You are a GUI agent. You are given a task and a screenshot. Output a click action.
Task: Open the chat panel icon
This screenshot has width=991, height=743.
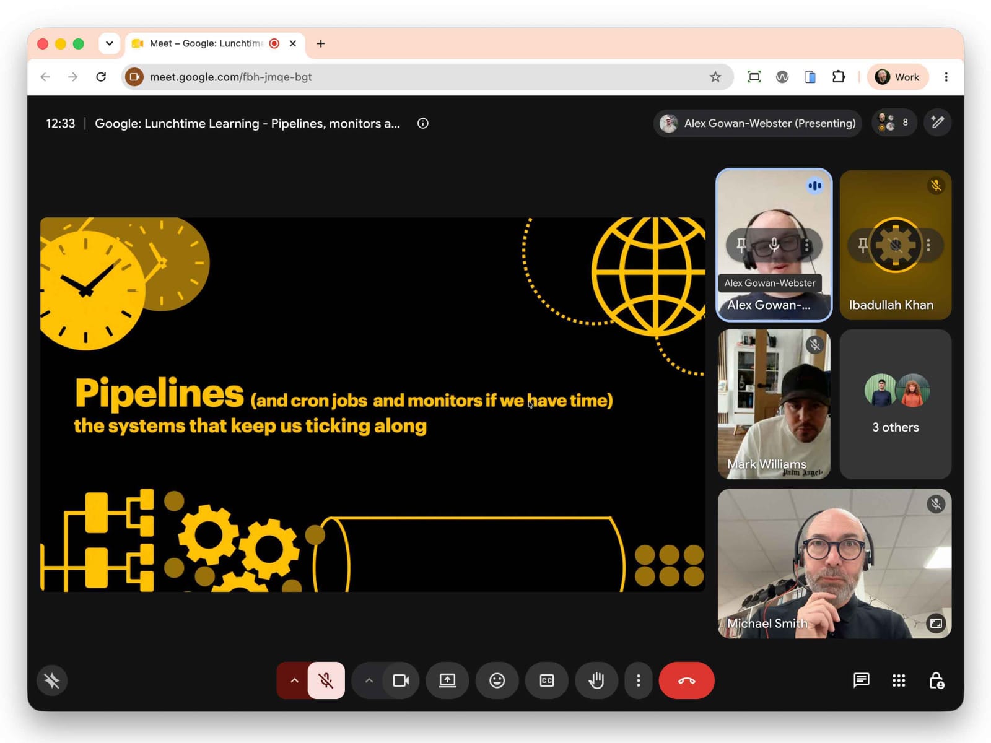click(861, 680)
